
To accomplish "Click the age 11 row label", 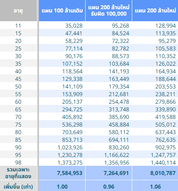I will pos(18,26).
